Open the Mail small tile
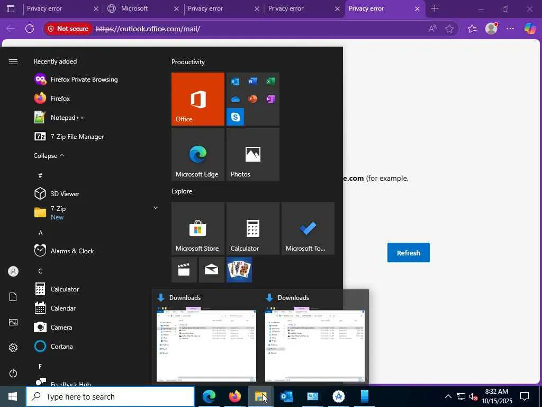The height and width of the screenshot is (407, 542). pyautogui.click(x=211, y=270)
